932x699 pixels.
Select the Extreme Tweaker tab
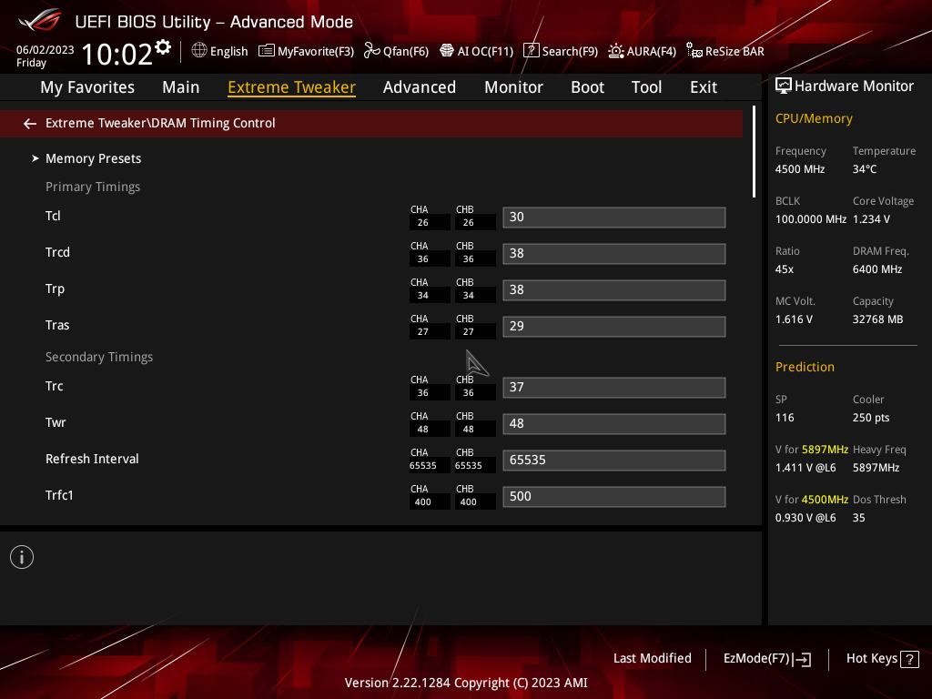click(x=292, y=87)
